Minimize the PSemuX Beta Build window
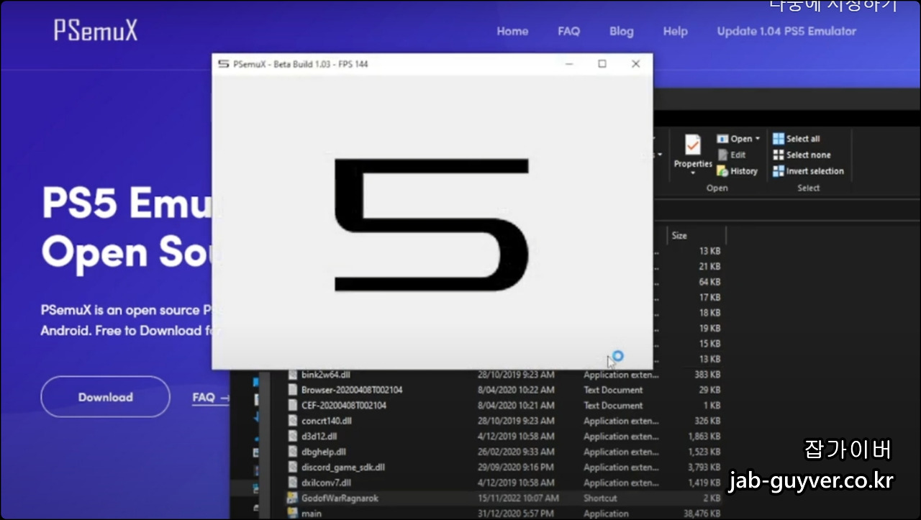The height and width of the screenshot is (520, 921). click(x=569, y=64)
